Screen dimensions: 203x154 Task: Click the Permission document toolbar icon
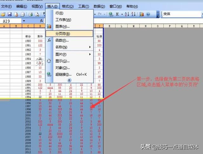tap(16, 14)
